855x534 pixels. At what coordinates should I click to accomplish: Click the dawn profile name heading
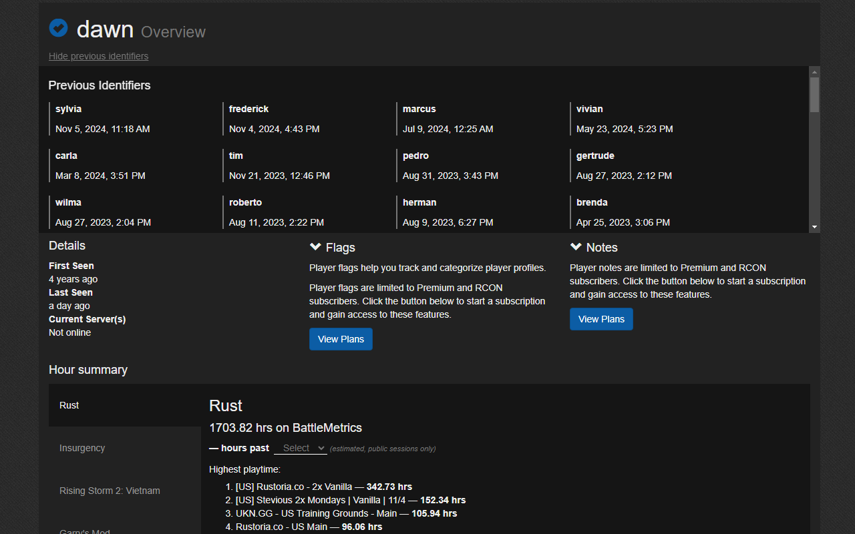[106, 29]
